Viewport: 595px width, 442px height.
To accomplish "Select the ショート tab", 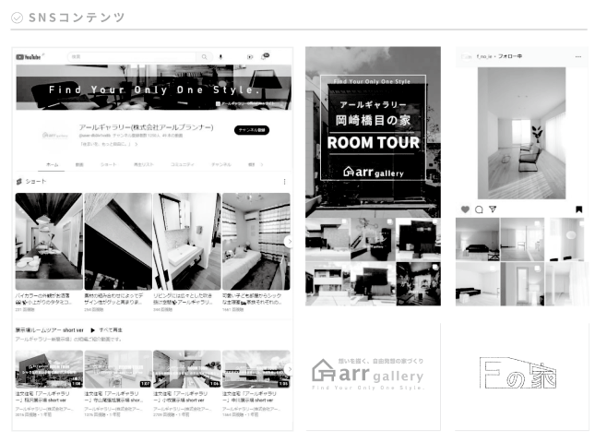I will click(109, 165).
